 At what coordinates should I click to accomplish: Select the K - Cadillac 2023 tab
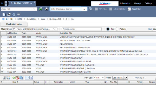(x=21, y=3)
